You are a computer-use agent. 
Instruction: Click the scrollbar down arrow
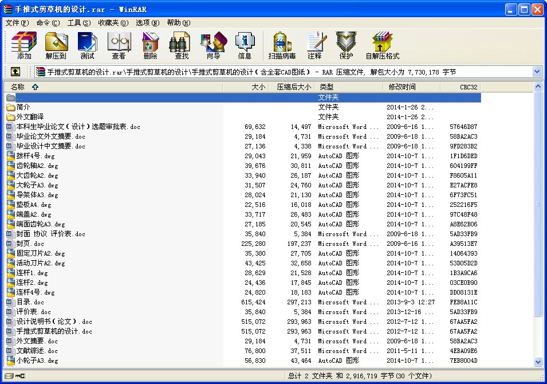538,362
